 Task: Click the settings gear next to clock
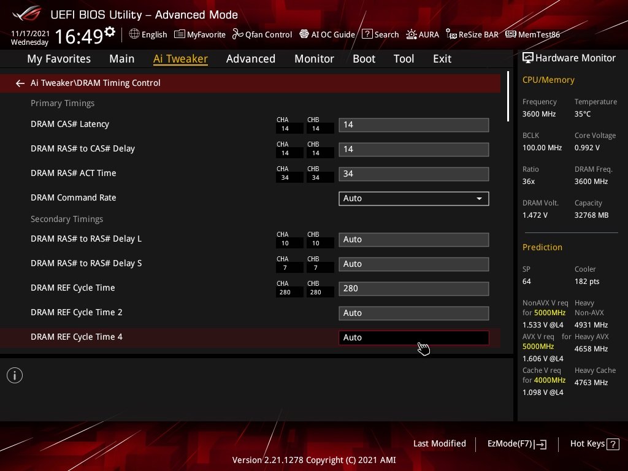point(110,32)
